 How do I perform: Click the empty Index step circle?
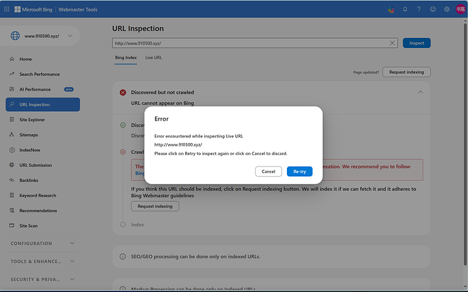tap(123, 225)
